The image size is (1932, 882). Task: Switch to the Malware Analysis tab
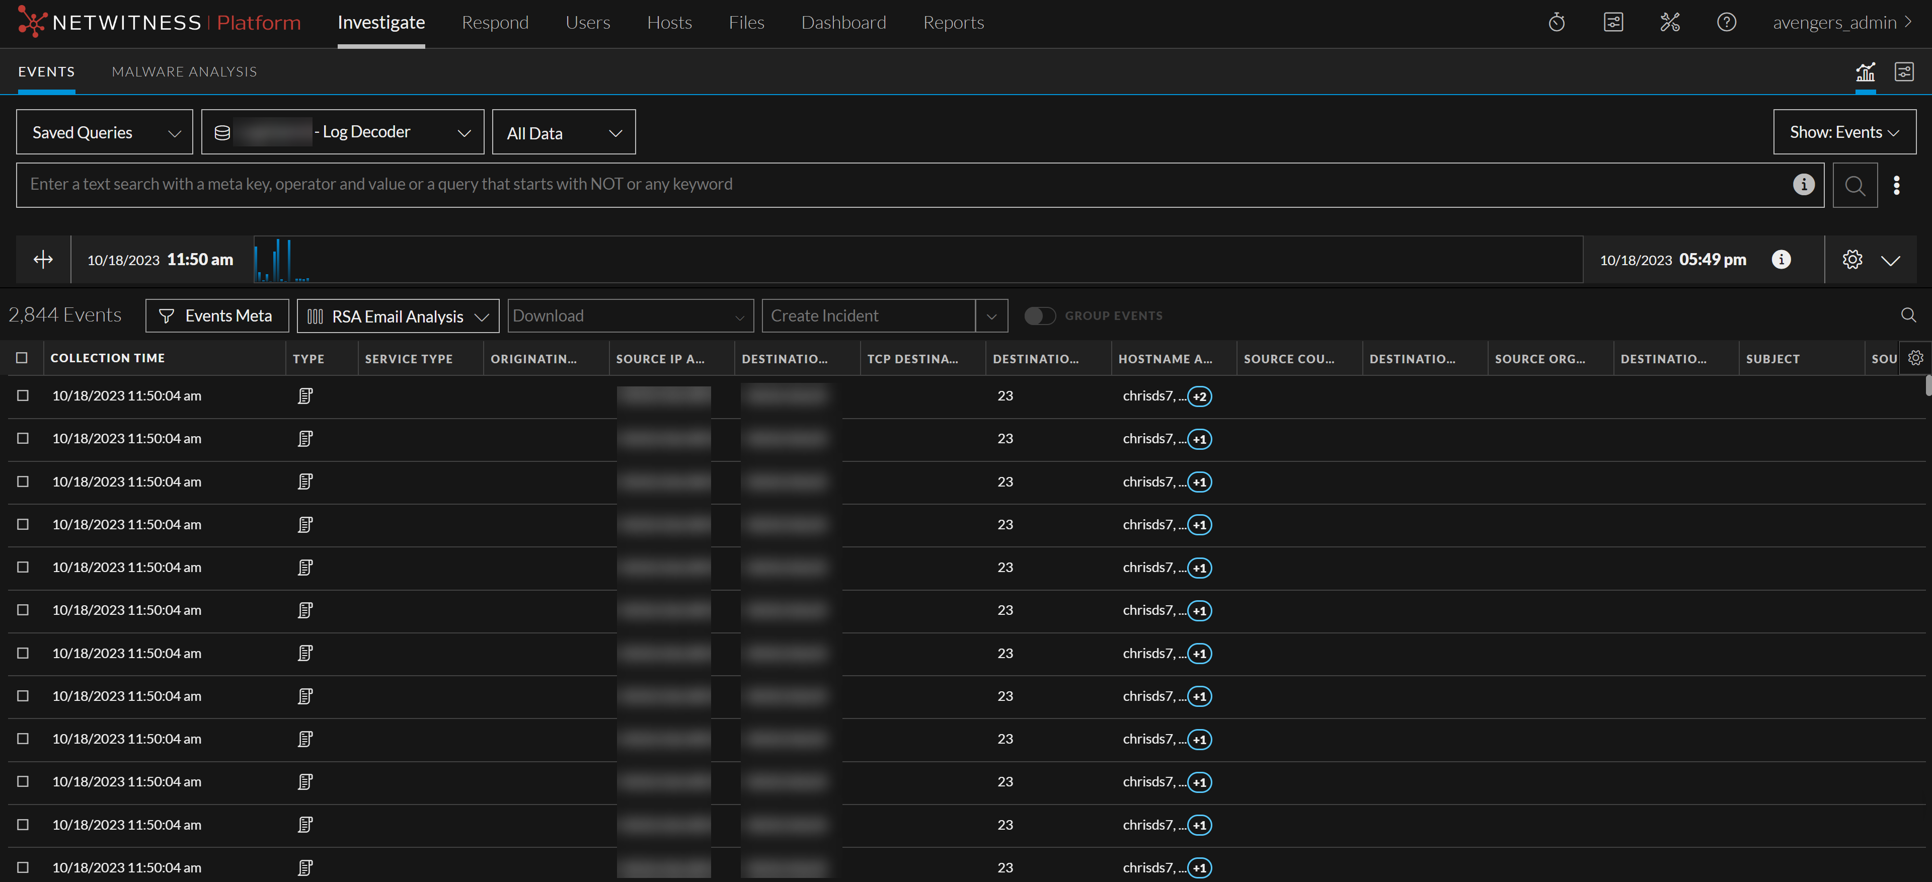pos(184,72)
